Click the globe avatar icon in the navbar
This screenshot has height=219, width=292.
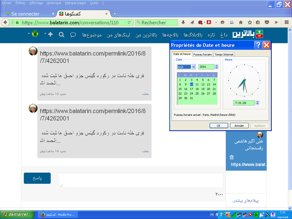[x=35, y=34]
